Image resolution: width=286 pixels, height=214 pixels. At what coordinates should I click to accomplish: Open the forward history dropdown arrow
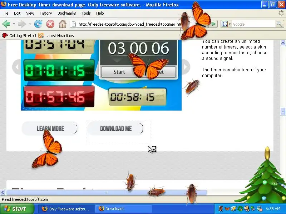30,24
